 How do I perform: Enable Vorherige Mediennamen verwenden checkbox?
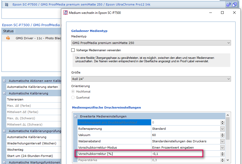[73, 50]
